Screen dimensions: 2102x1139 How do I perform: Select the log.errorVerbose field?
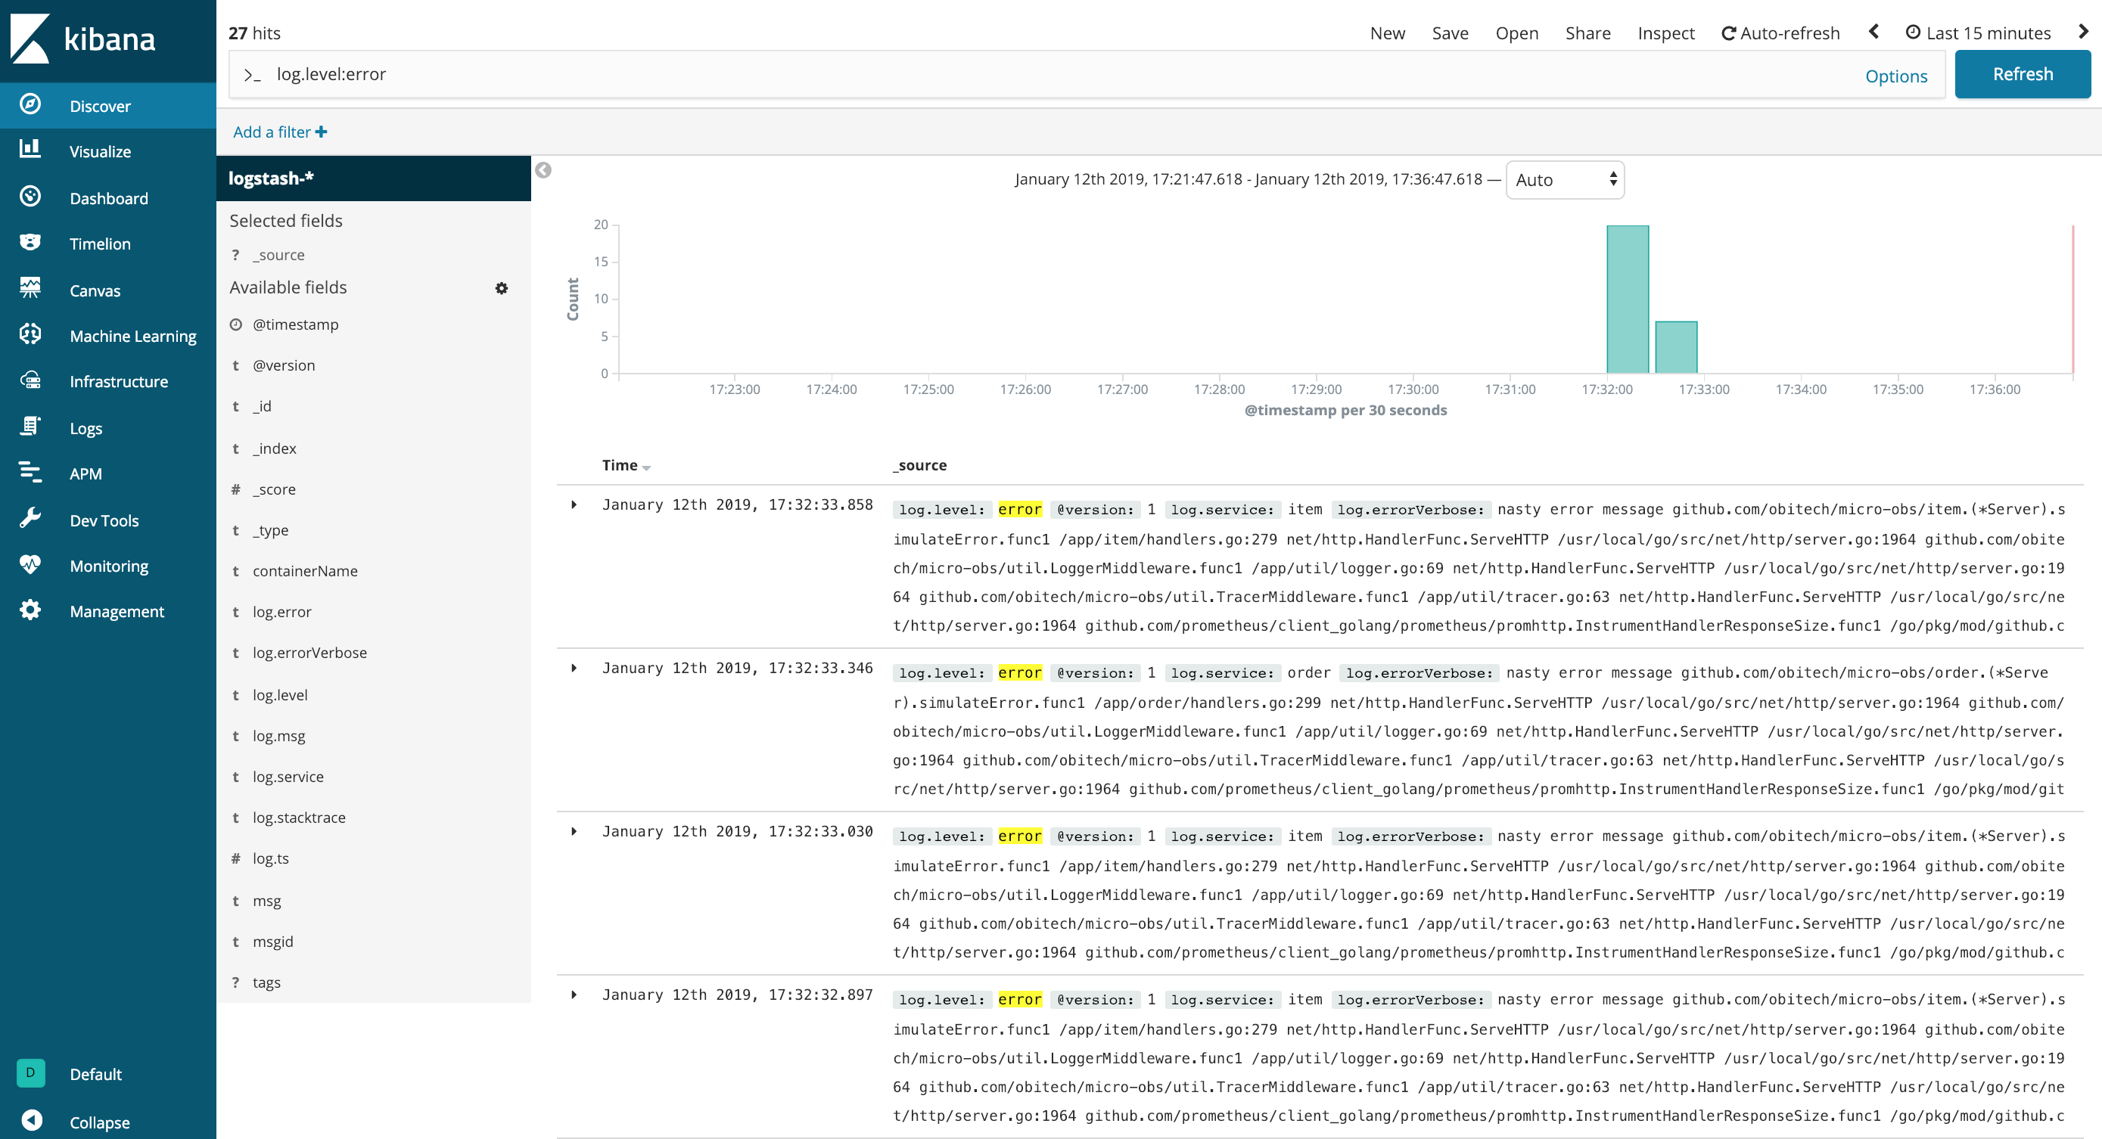pyautogui.click(x=309, y=652)
